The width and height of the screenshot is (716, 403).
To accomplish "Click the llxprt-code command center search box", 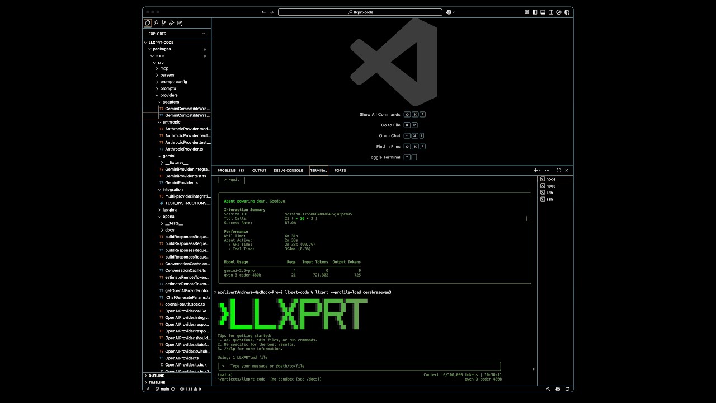I will (x=360, y=12).
